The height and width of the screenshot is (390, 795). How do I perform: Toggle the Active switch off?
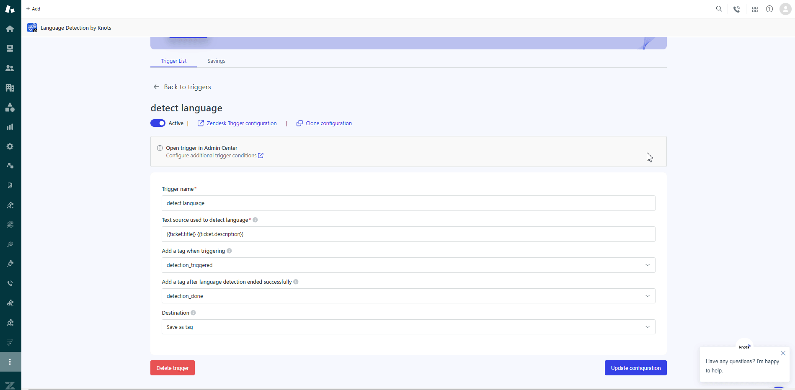[158, 123]
